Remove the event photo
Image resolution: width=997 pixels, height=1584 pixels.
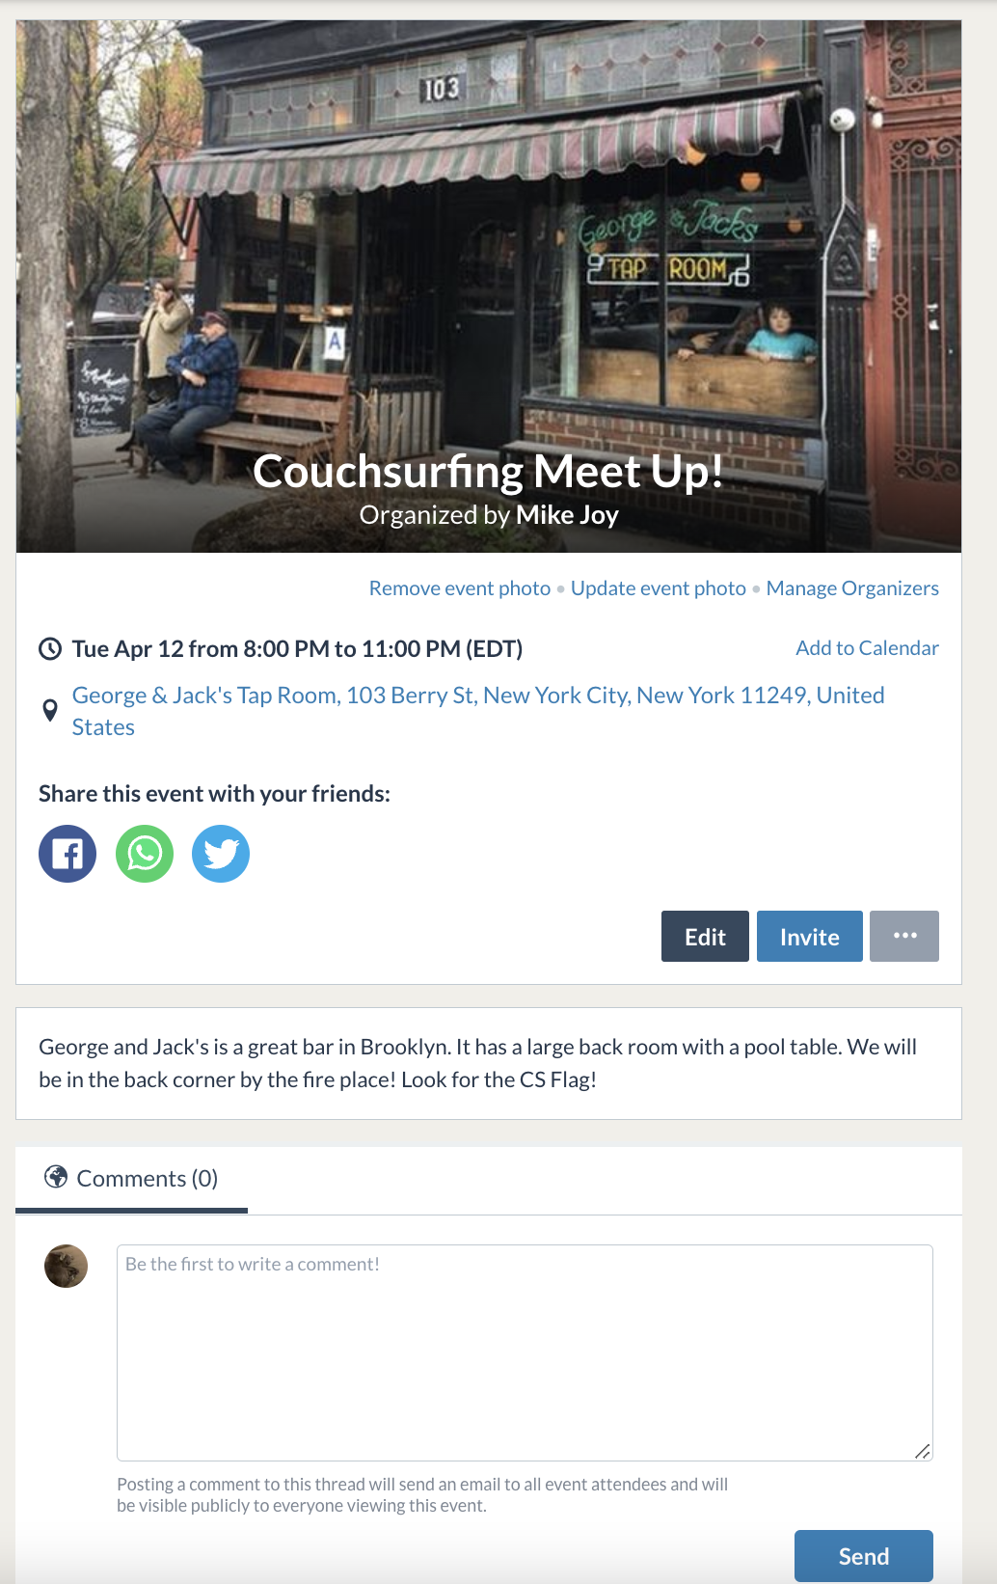pos(460,588)
